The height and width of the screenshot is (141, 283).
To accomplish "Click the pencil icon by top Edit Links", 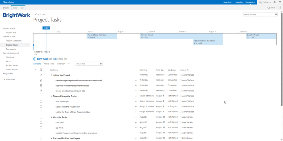I will [x=36, y=14].
